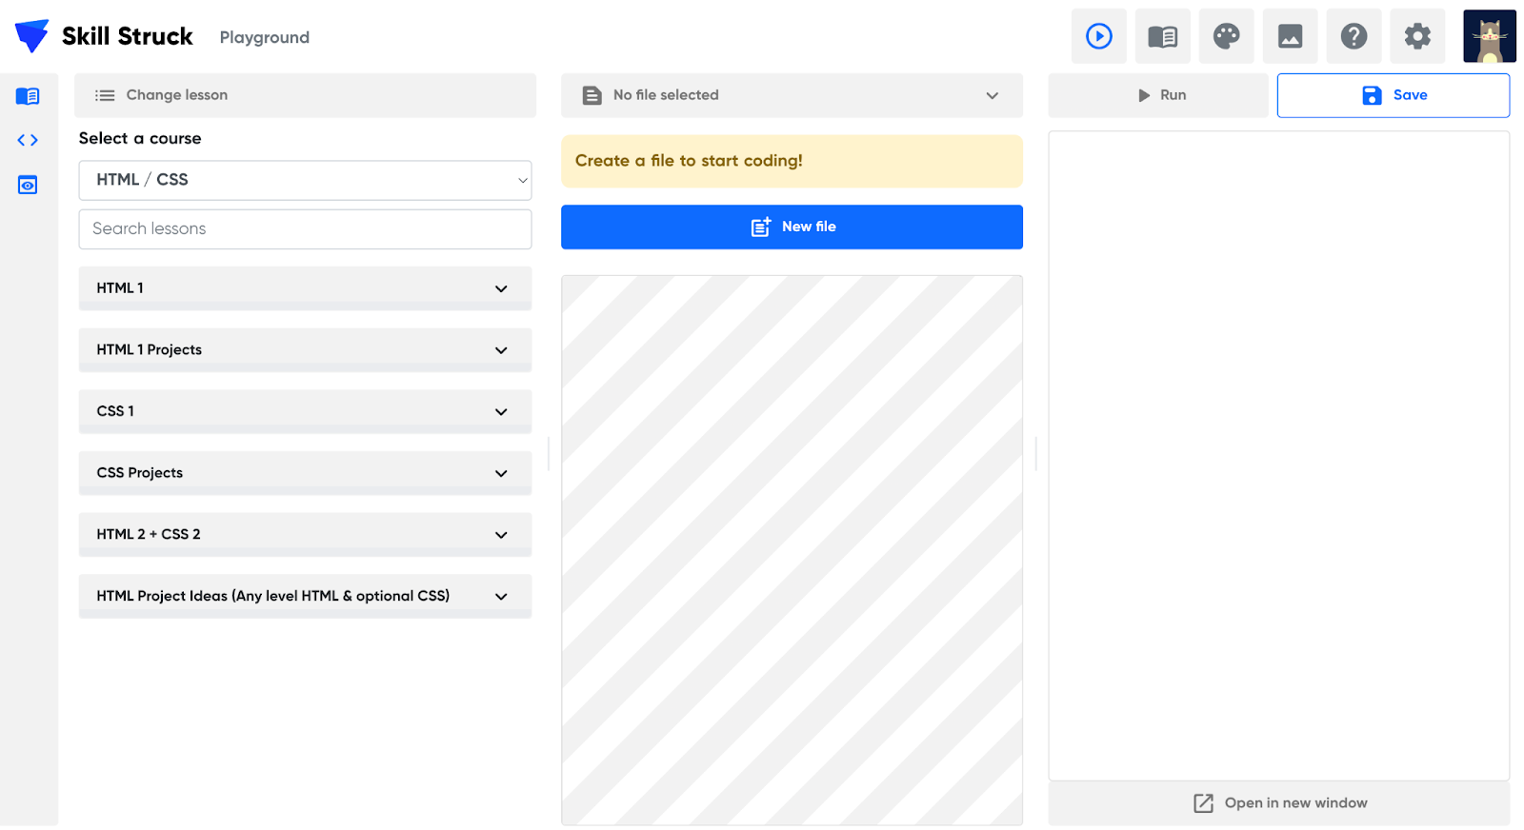Click the Playground label
Screen dimensions: 1524x830
point(265,37)
